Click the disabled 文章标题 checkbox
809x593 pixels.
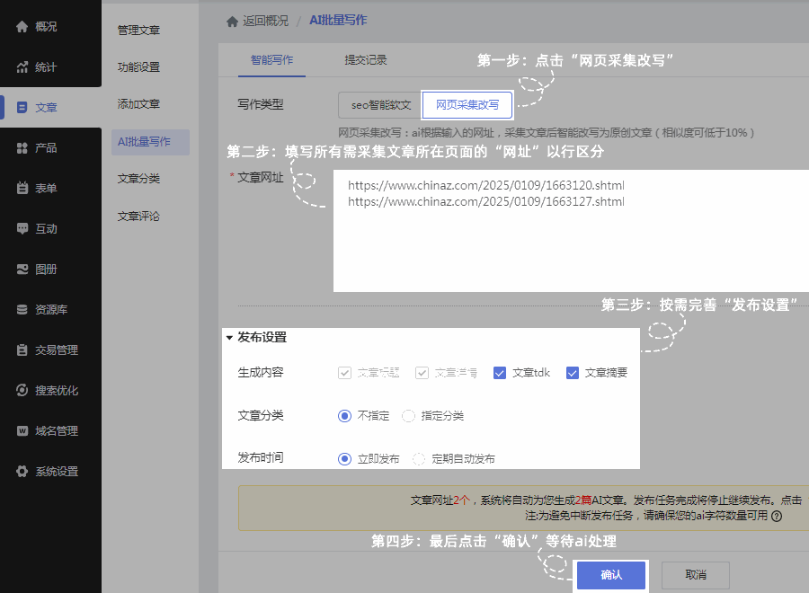(x=344, y=373)
